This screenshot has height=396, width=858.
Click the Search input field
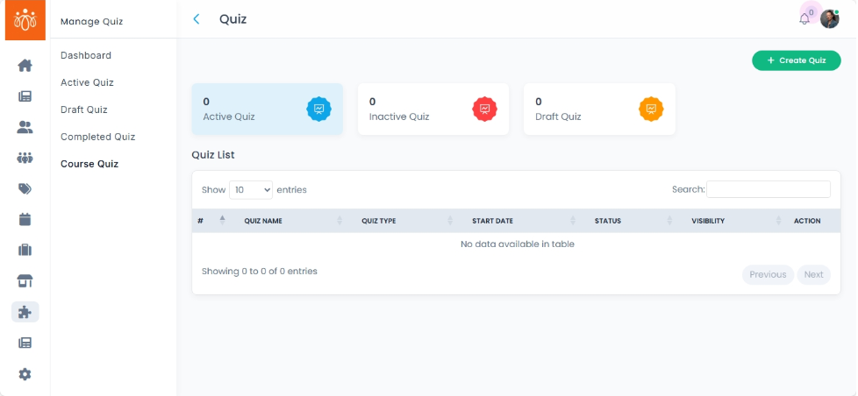768,189
